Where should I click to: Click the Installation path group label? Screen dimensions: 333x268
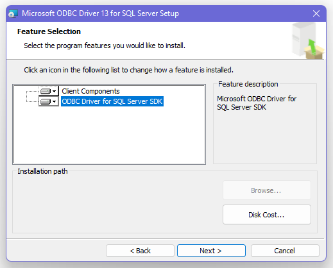click(x=42, y=171)
